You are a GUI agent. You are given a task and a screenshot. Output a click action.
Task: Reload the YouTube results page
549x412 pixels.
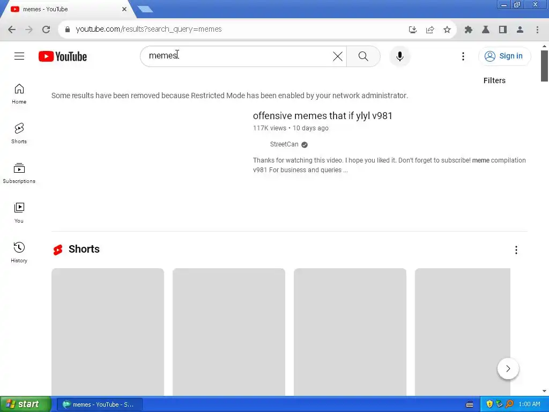(46, 30)
